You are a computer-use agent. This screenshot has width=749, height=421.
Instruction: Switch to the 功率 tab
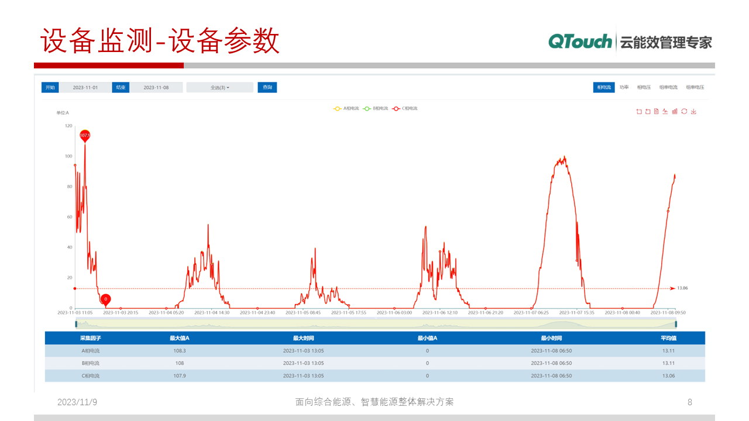point(625,87)
